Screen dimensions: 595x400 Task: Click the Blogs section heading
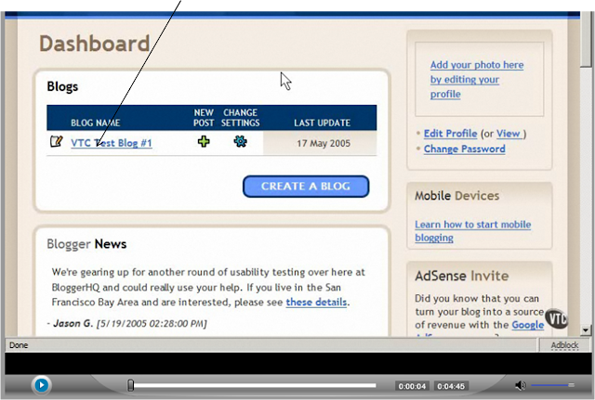pos(62,86)
